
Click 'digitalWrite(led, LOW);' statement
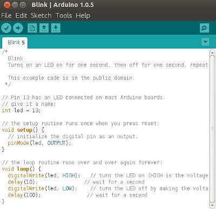(43, 188)
